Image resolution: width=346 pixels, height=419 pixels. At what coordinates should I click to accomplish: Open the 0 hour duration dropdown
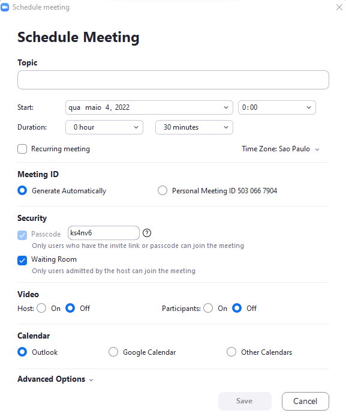(104, 127)
